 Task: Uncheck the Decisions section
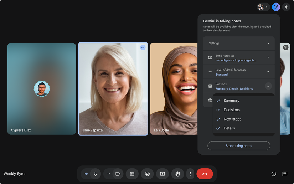click(x=218, y=110)
